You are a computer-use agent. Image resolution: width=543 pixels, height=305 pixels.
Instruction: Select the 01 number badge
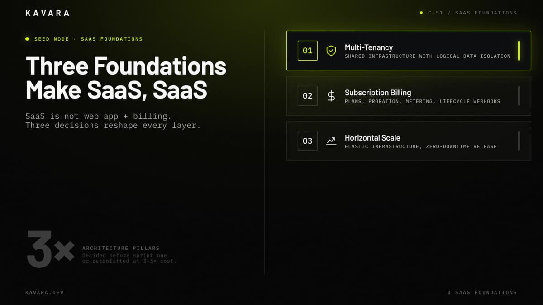click(x=308, y=51)
